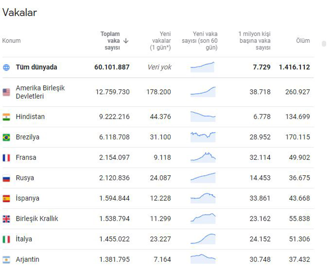Sort by the Toplam vaka sayısı arrow
Viewport: 333px width, 270px height.
click(x=126, y=41)
